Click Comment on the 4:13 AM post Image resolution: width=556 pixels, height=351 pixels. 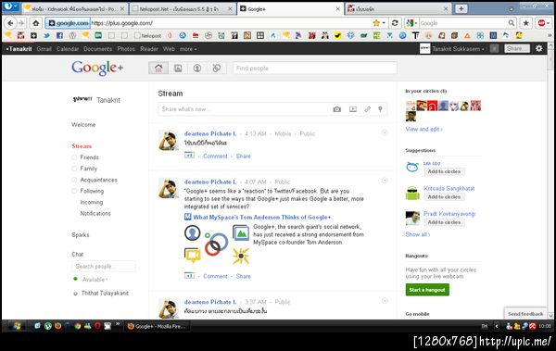coord(215,156)
